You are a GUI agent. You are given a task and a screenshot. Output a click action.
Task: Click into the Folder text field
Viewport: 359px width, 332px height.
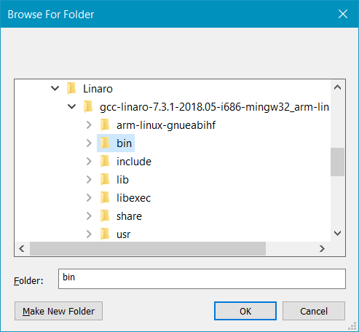(202, 279)
